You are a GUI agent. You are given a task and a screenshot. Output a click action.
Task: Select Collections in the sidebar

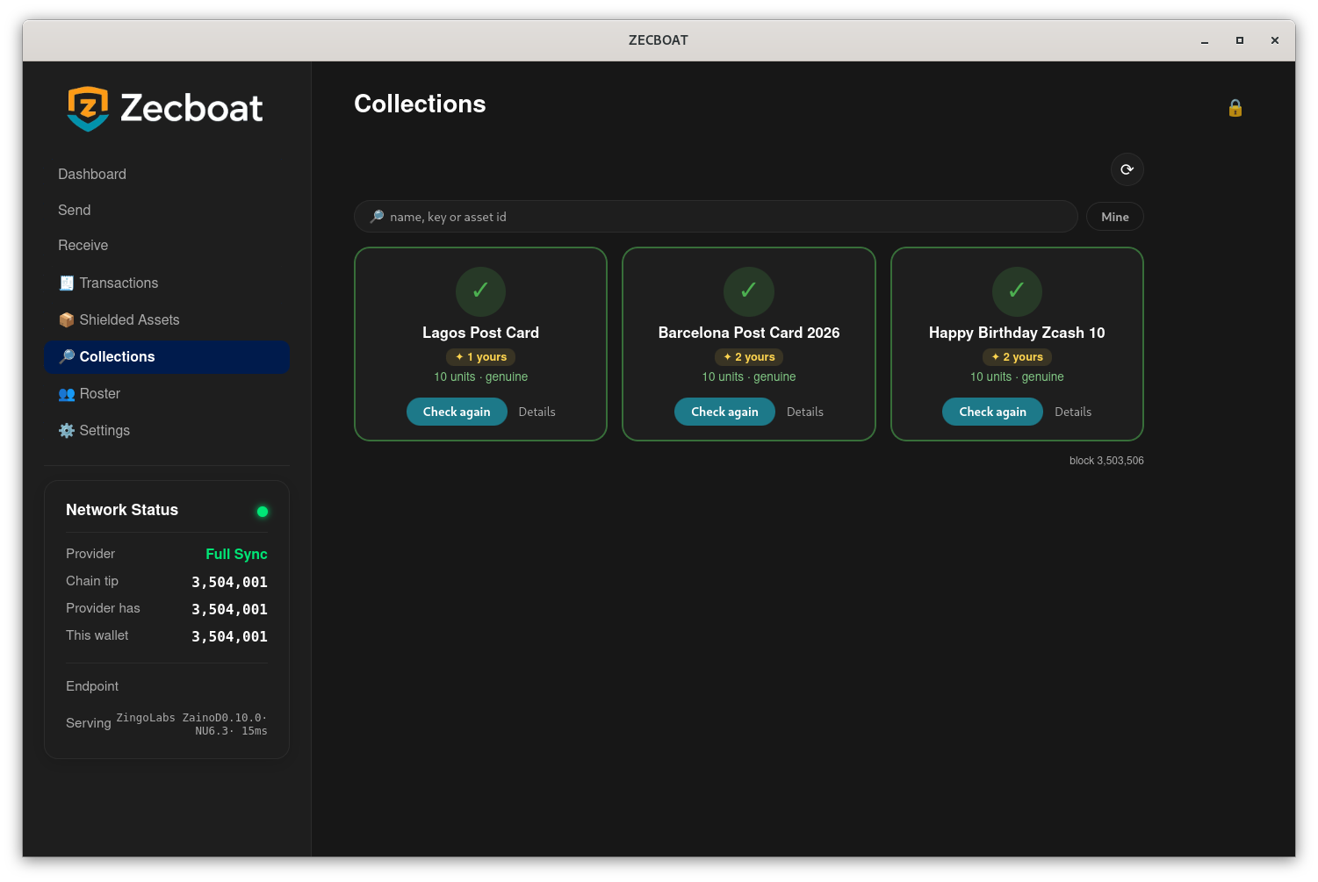tap(167, 356)
